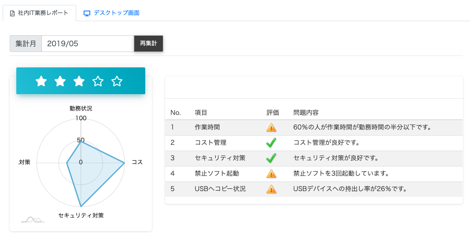Open the 社内IT業務レポート tab
This screenshot has height=240, width=471.
(x=39, y=13)
